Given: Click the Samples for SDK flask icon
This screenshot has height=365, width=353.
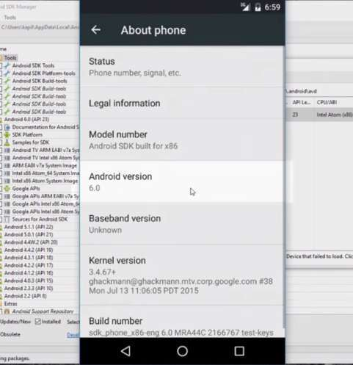Looking at the screenshot, I should (x=7, y=142).
